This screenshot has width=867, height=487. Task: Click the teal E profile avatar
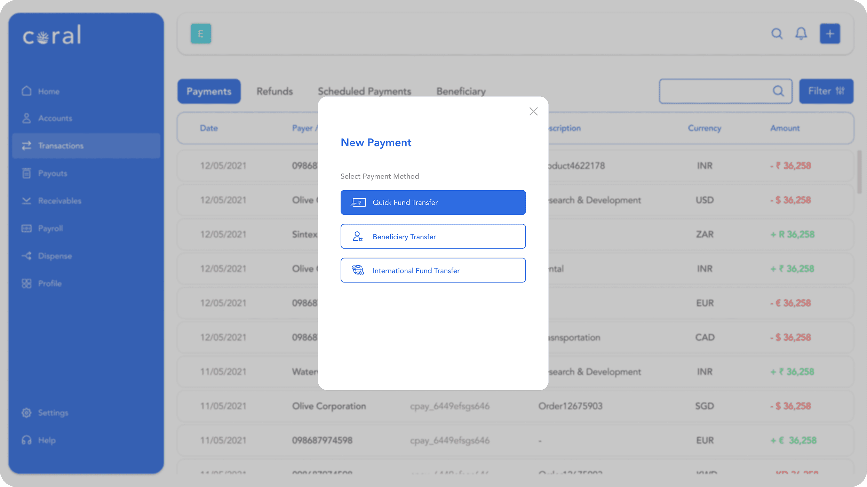tap(201, 34)
